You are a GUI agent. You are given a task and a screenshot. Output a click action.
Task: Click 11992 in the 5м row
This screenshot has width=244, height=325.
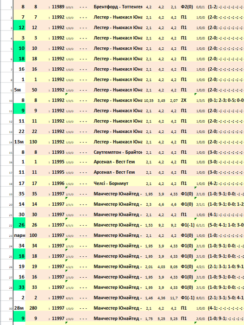point(58,90)
